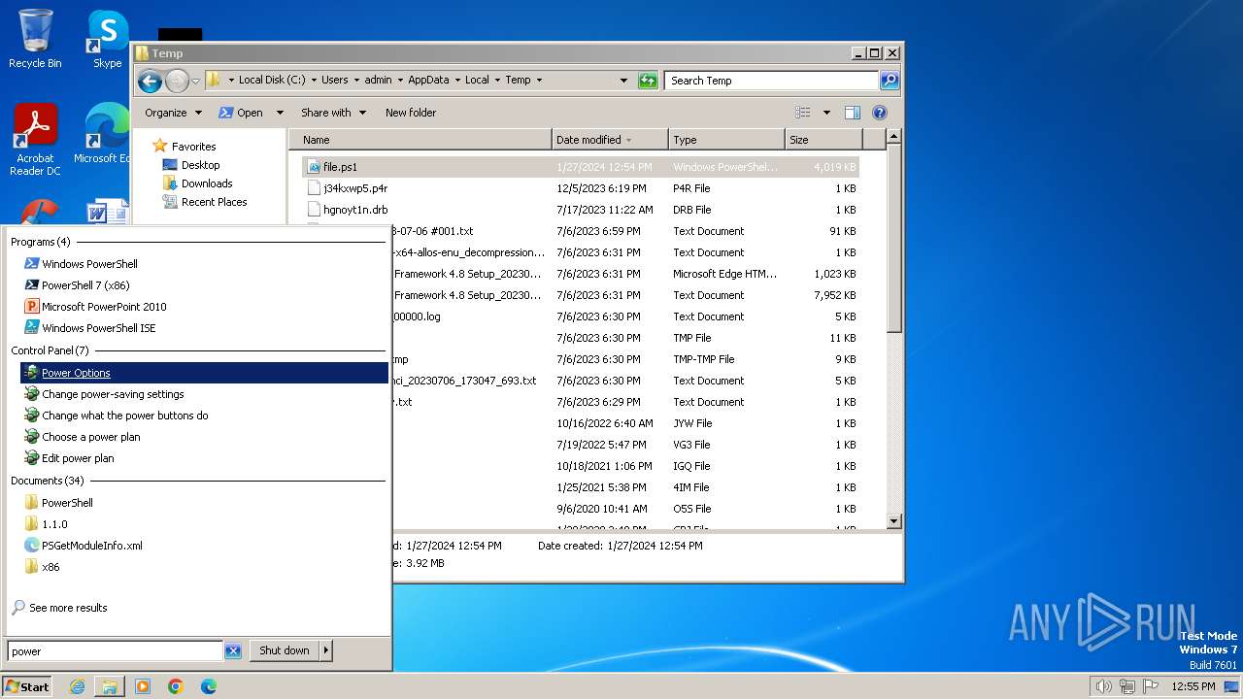This screenshot has height=699, width=1243.
Task: Open Explorer help icon
Action: [x=880, y=113]
